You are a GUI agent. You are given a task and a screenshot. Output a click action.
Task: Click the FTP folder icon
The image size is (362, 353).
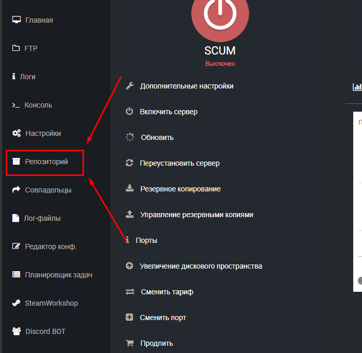16,48
